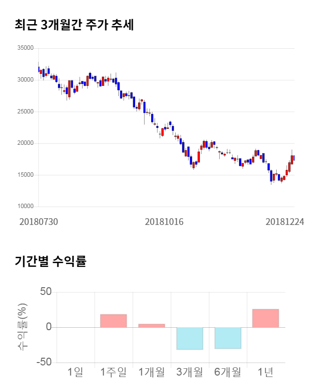Click the 50 return axis label

pos(45,292)
